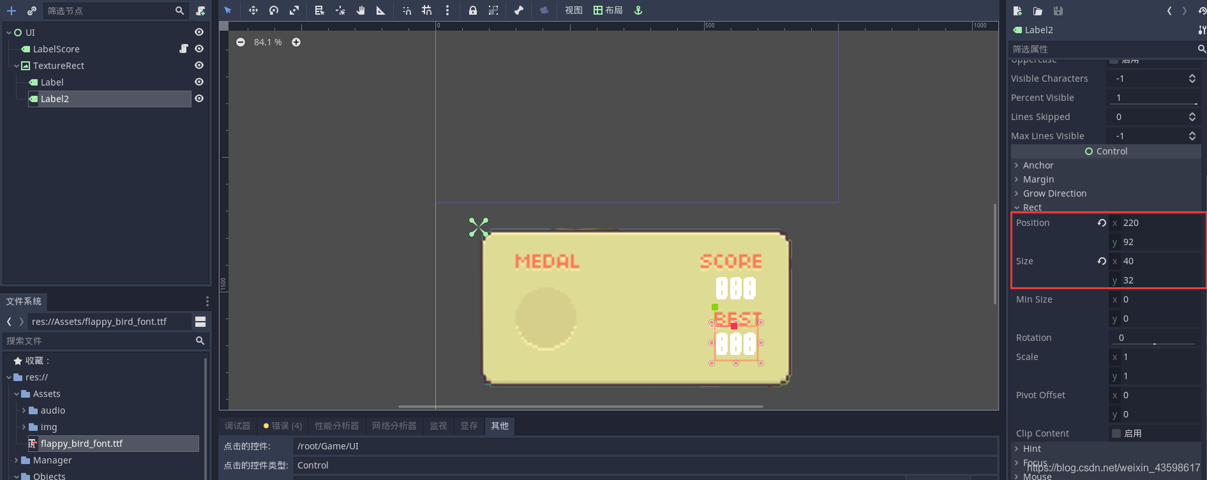
Task: Reset Size property to default
Action: (x=1102, y=261)
